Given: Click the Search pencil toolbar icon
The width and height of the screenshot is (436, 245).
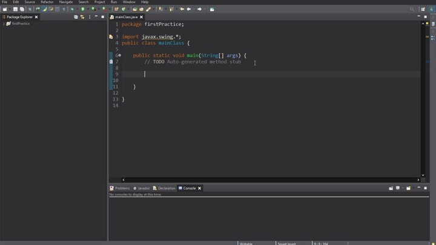Looking at the screenshot, I should (x=148, y=9).
